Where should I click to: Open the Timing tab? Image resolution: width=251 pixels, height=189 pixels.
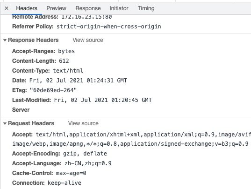coord(146,8)
